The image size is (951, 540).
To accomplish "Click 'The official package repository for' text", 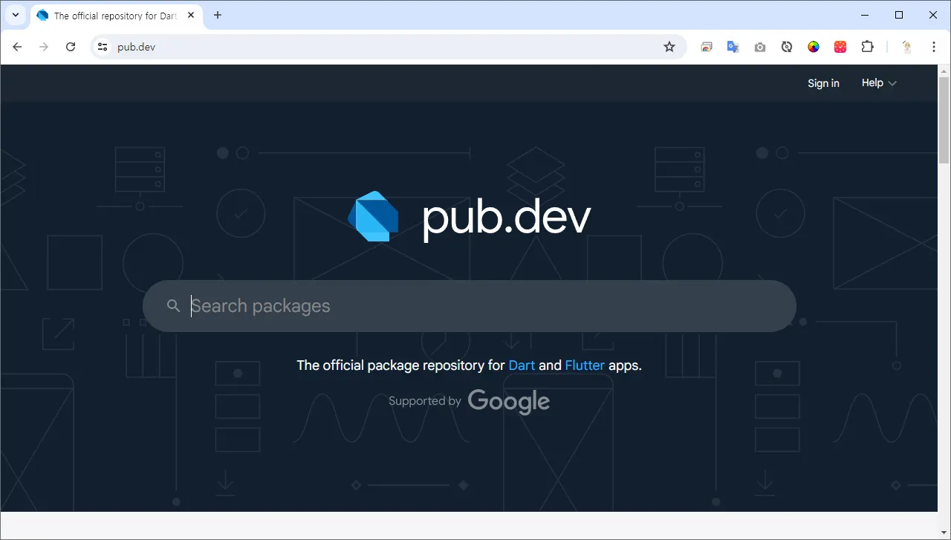I will [401, 365].
